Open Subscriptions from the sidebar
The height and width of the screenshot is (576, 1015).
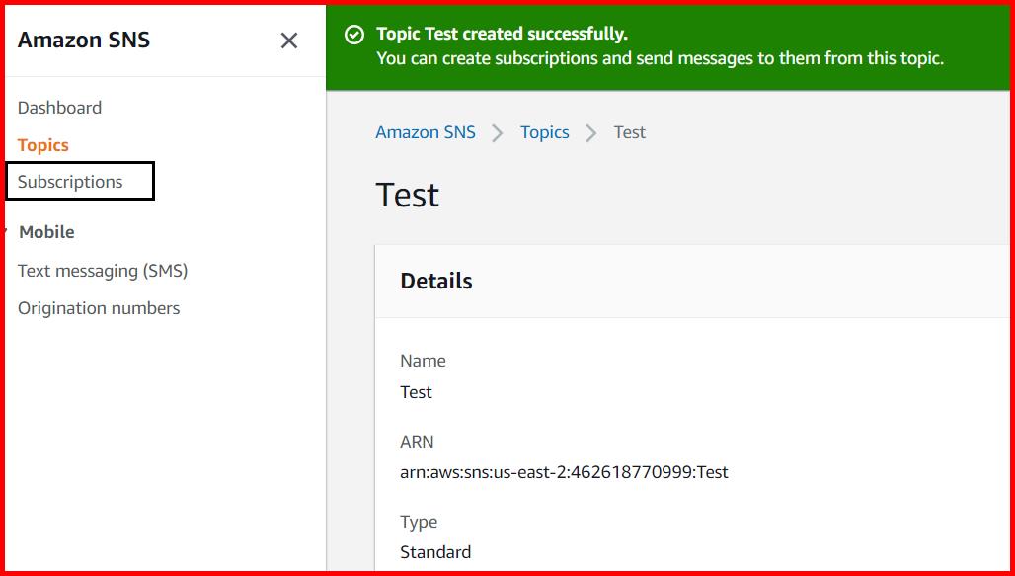click(69, 181)
